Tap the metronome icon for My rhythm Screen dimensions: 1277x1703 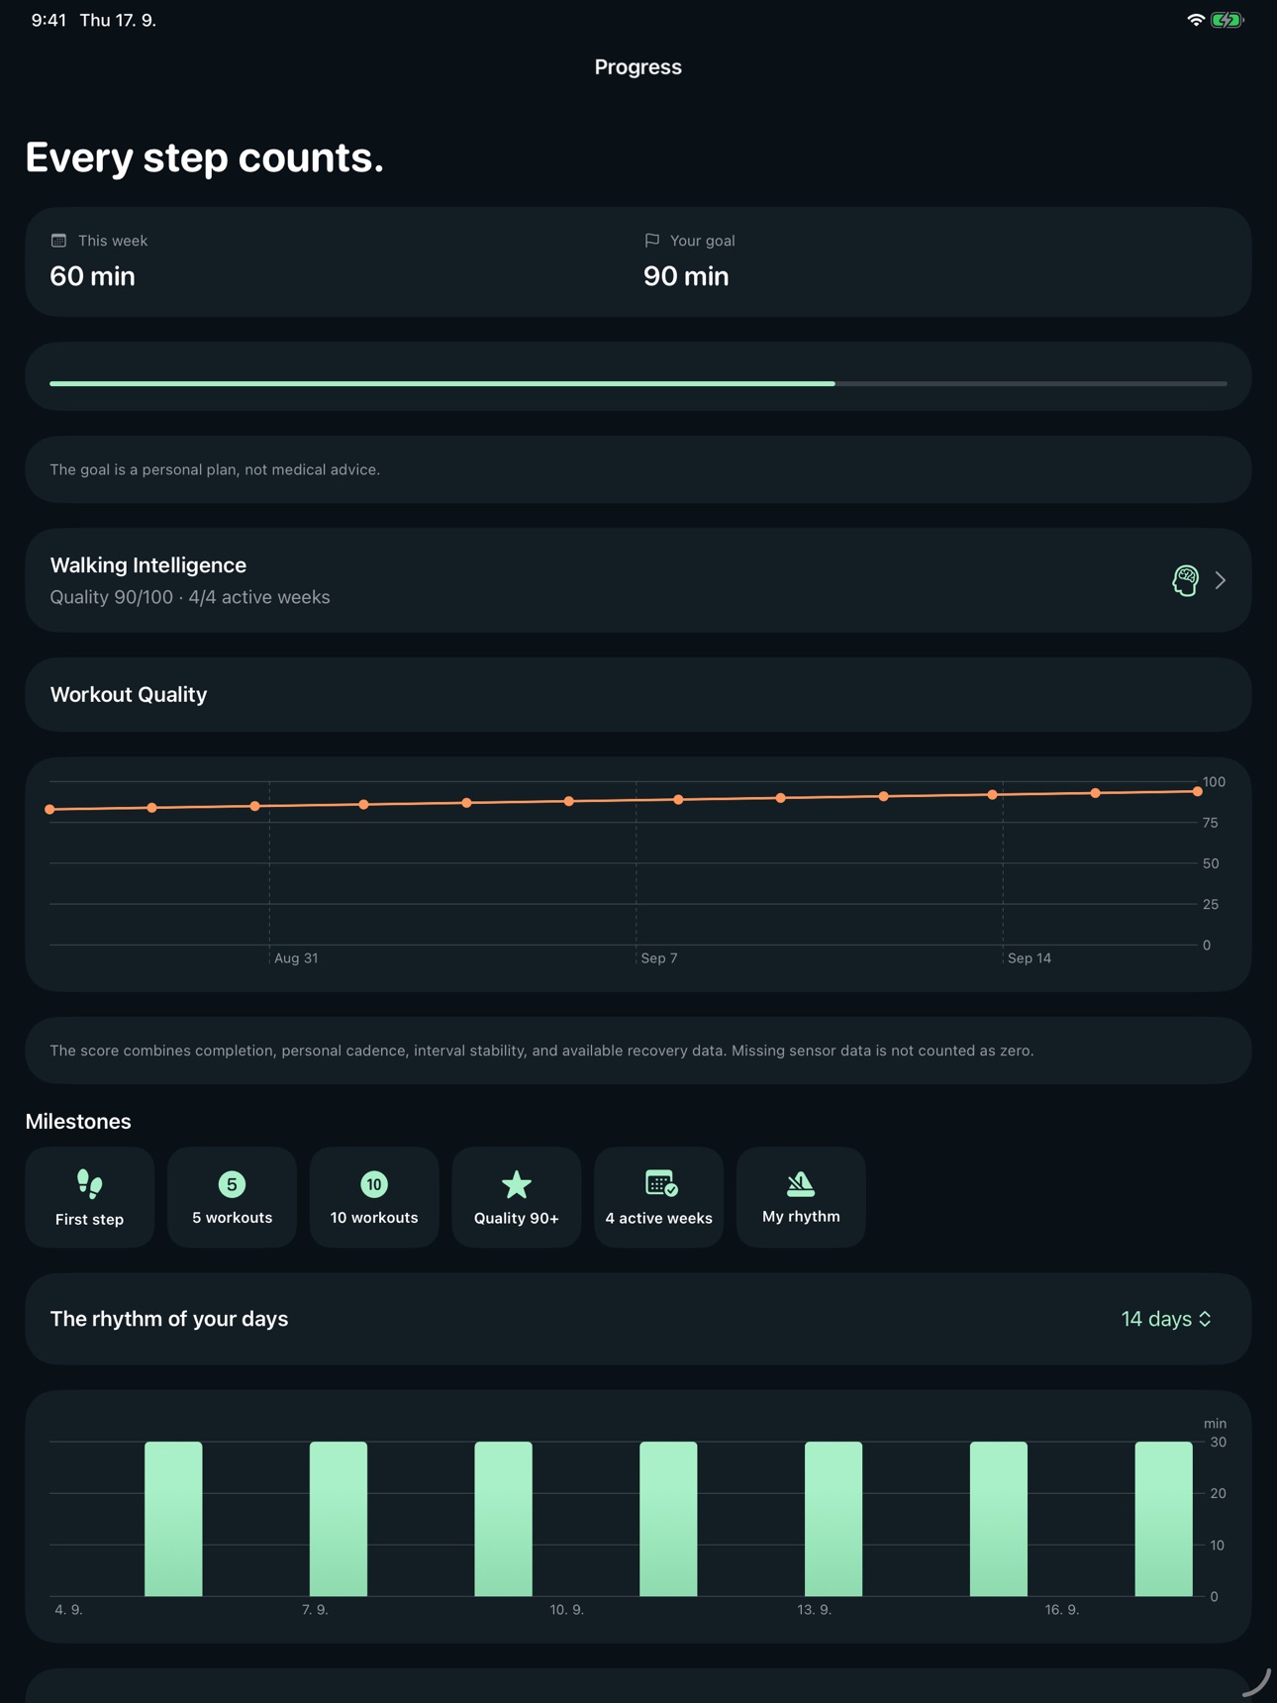pos(801,1183)
